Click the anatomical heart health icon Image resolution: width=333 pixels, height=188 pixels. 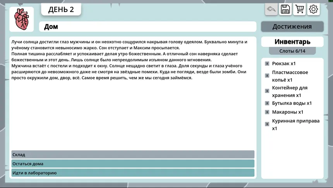point(21,19)
